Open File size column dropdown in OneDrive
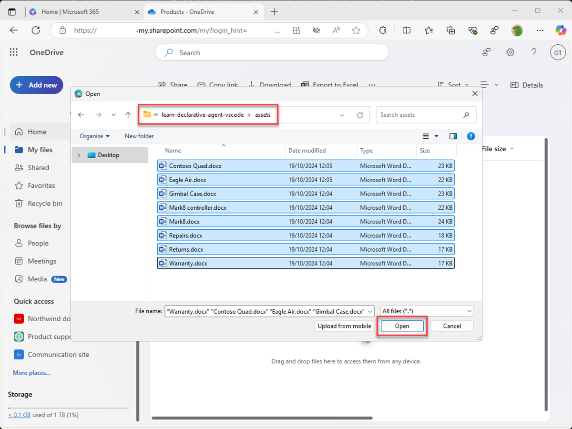This screenshot has height=429, width=572. coord(498,149)
